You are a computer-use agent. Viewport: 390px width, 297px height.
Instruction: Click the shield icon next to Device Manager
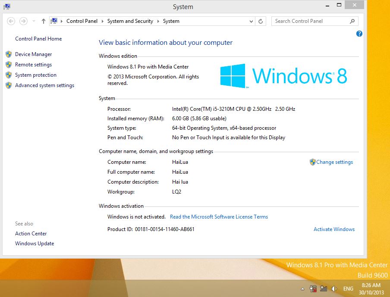pyautogui.click(x=9, y=54)
